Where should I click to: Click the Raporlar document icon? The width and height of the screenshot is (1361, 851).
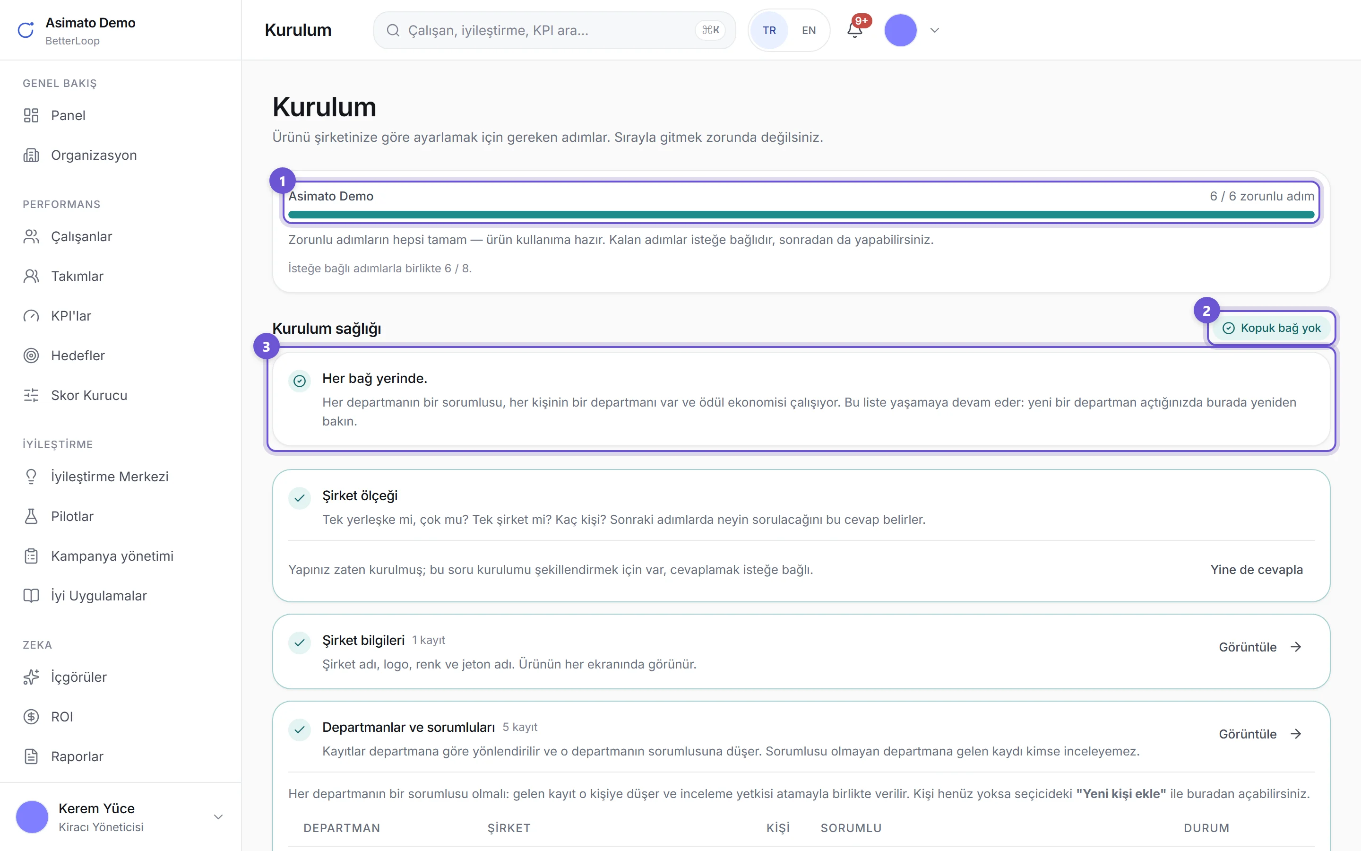point(31,756)
